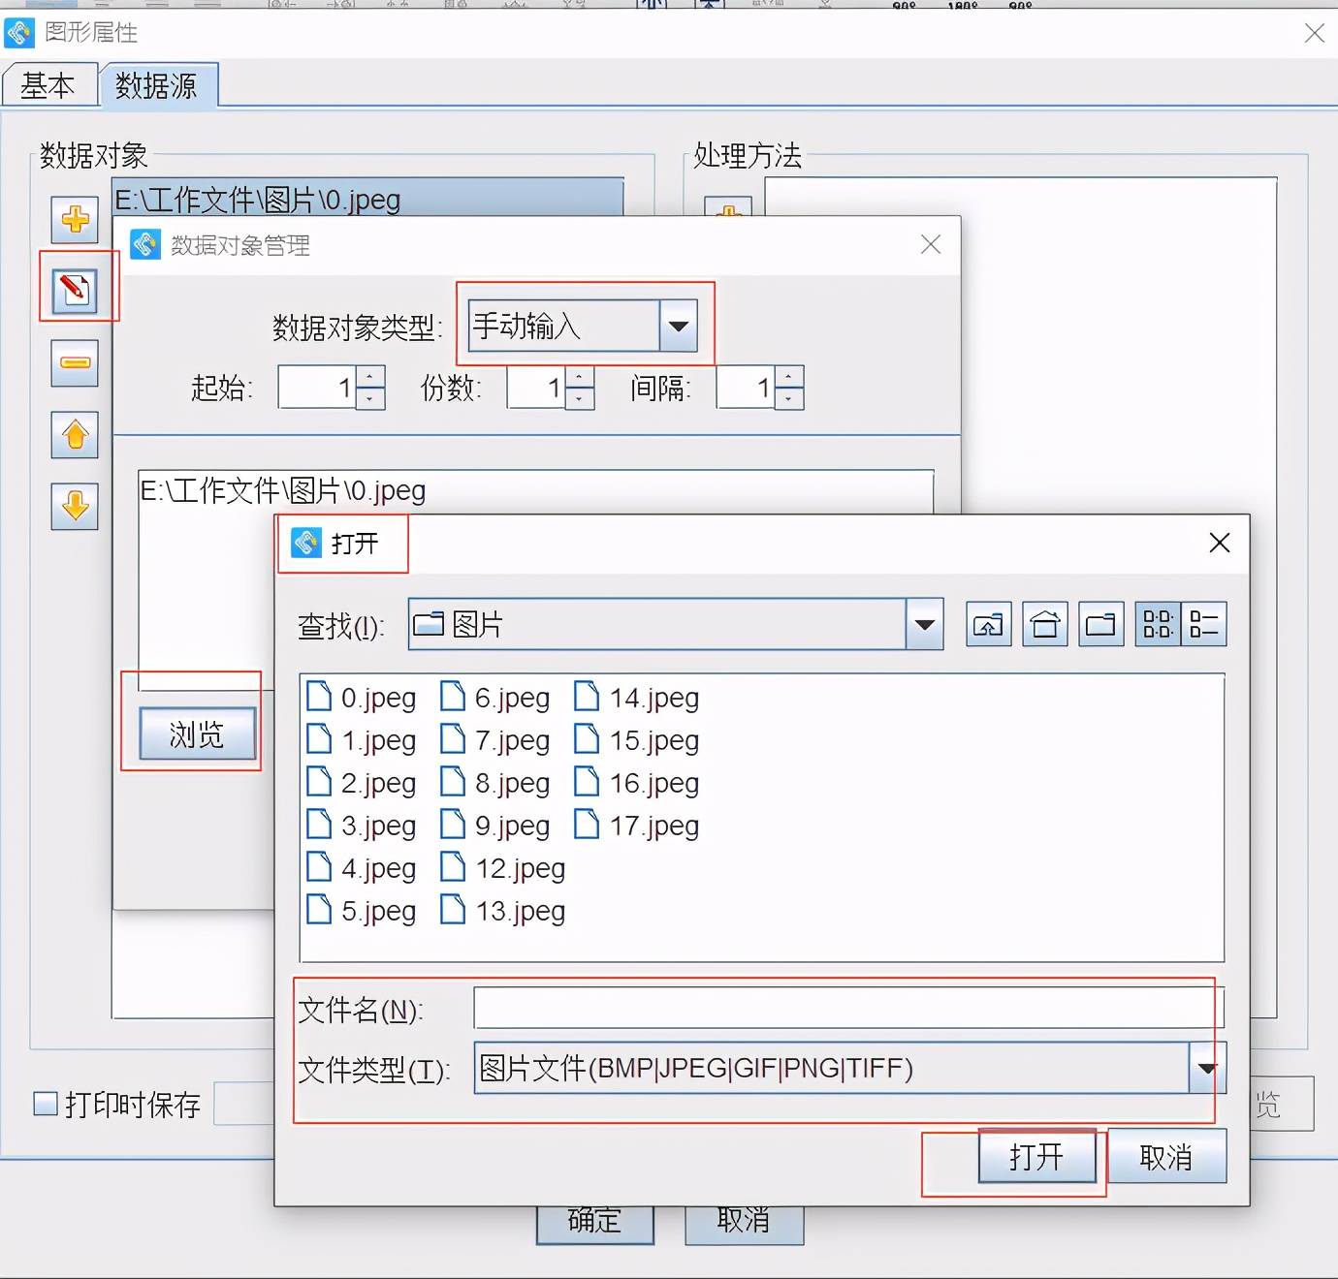Screen dimensions: 1338x1279
Task: Click the home folder icon
Action: (1044, 625)
